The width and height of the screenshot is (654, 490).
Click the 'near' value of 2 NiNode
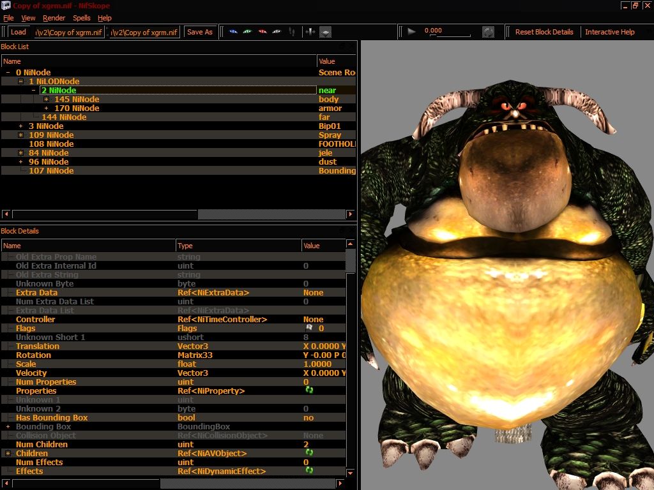click(327, 91)
